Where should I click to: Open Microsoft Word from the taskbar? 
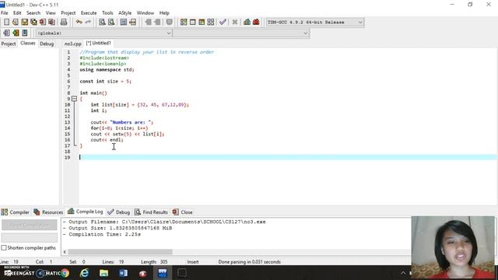[x=123, y=273]
